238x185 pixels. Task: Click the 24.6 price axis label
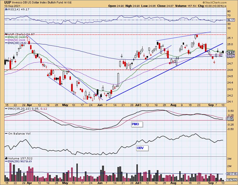[x=230, y=70]
